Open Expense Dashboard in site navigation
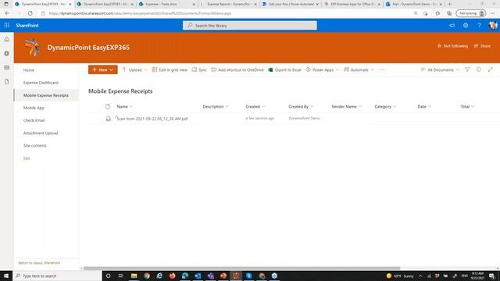The width and height of the screenshot is (500, 281). coord(41,83)
